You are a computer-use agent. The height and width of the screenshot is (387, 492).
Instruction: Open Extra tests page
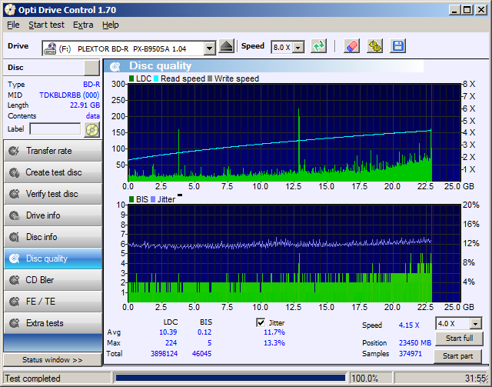tap(53, 323)
